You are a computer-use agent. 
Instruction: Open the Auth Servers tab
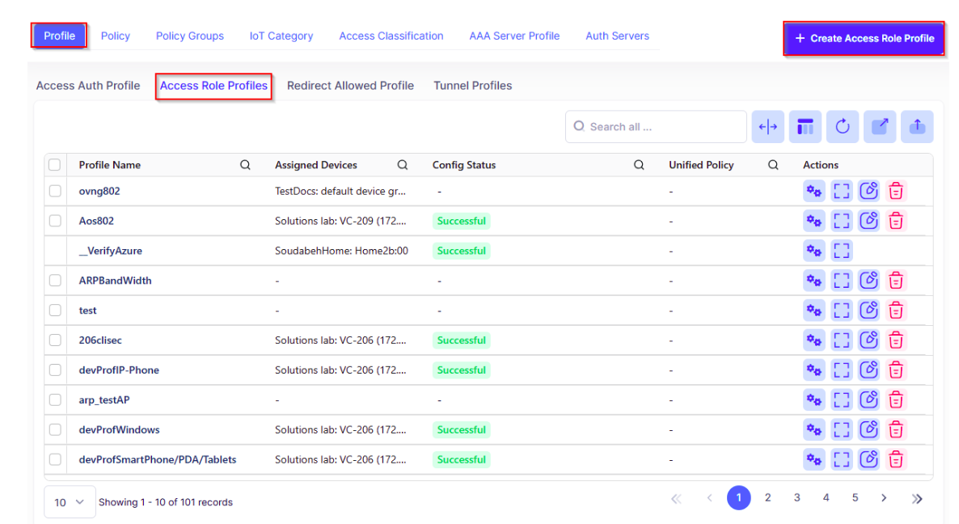617,36
